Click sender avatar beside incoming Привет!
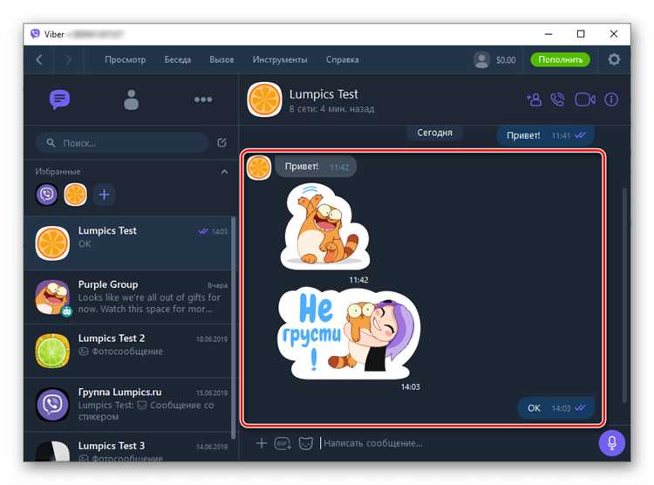654x485 pixels. point(259,167)
